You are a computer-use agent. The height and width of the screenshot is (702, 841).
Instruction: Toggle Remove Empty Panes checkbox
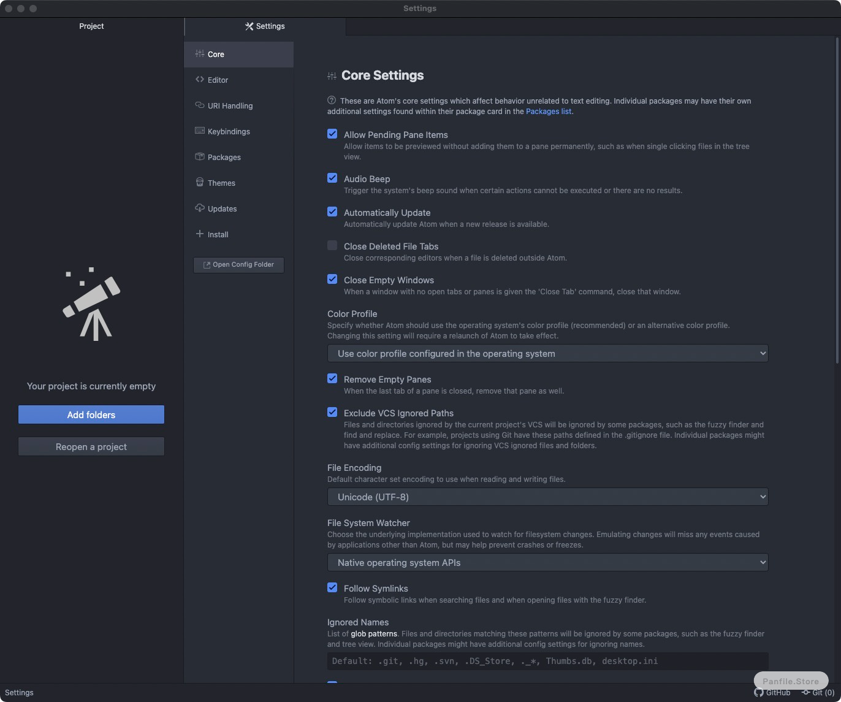click(x=332, y=378)
